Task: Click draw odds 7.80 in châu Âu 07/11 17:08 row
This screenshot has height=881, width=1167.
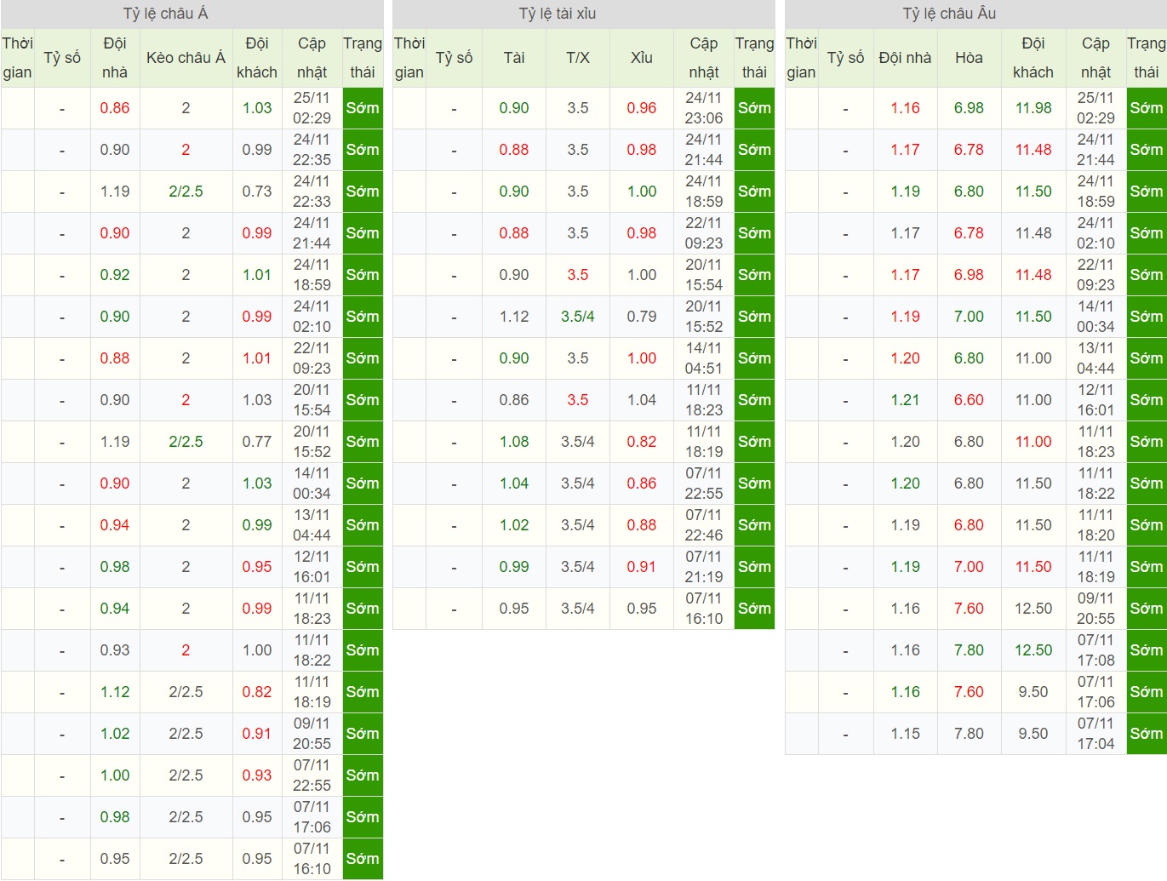Action: point(969,650)
